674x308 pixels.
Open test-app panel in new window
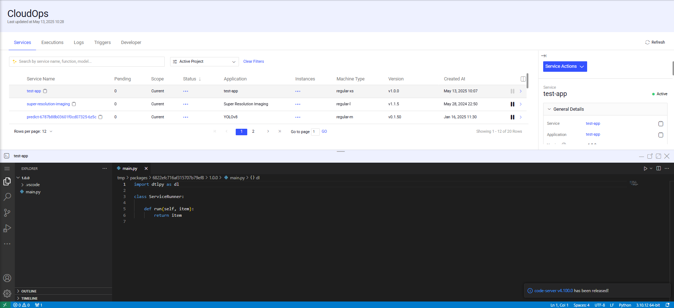coord(650,156)
